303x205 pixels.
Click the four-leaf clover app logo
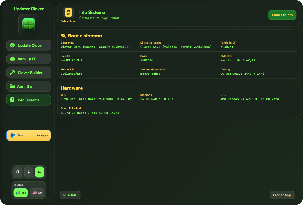29,25
